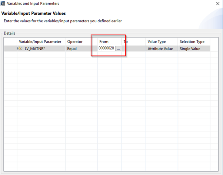Select the Equal operator cell
Image resolution: width=223 pixels, height=175 pixels.
tap(81, 49)
